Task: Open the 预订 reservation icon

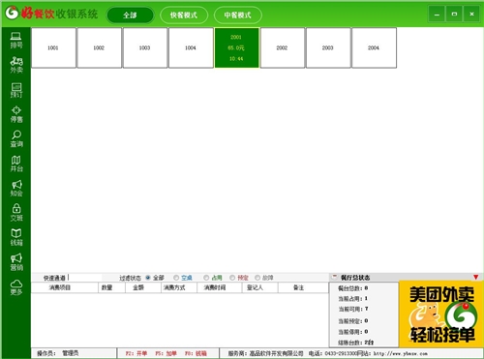Action: [16, 90]
